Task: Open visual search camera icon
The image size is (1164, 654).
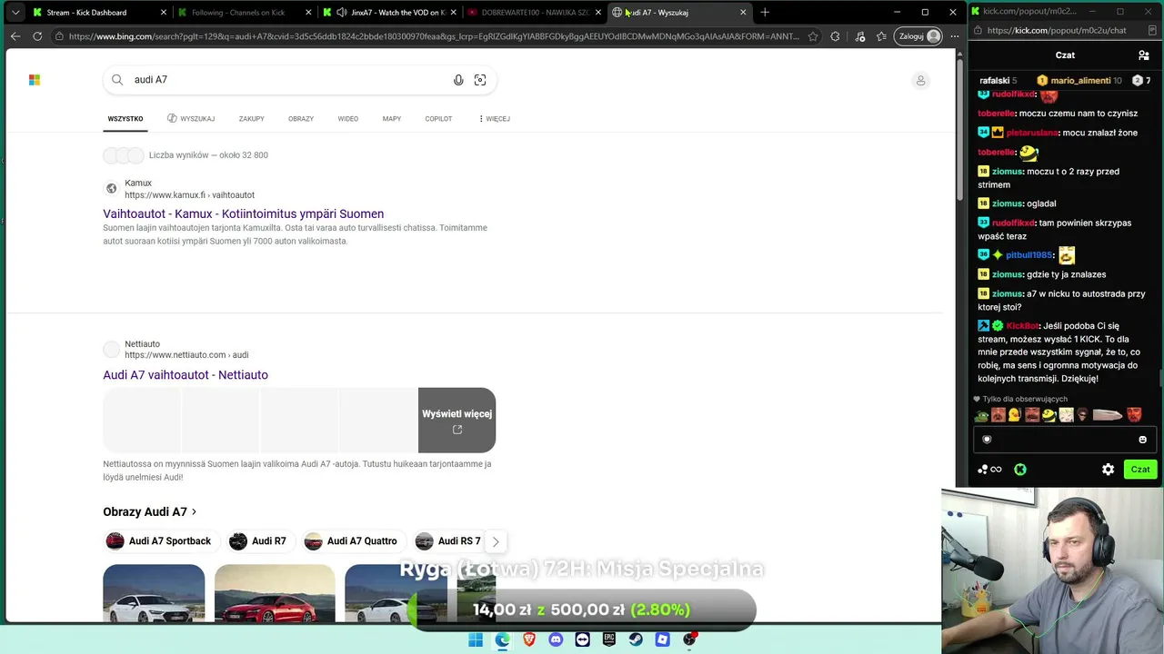Action: [x=480, y=80]
